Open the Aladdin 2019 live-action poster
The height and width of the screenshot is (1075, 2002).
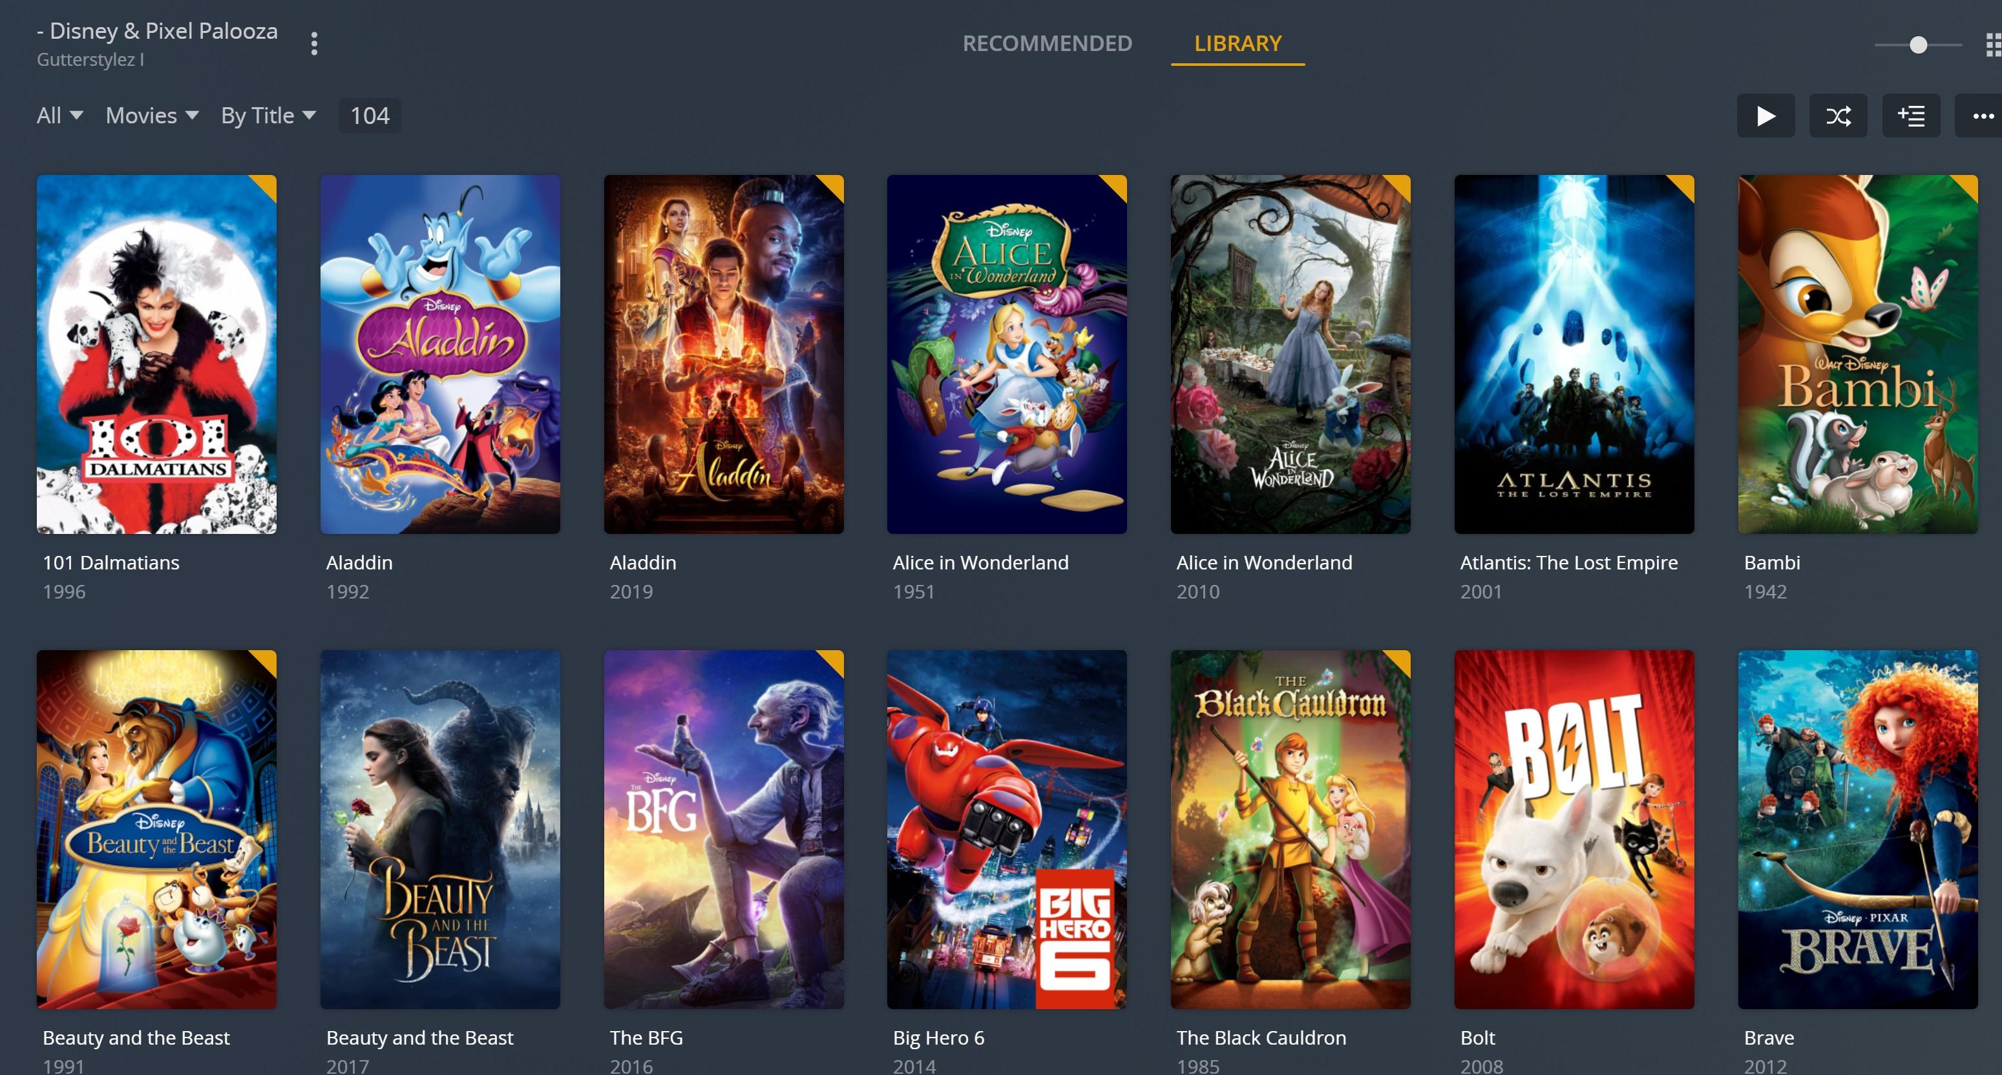[724, 354]
